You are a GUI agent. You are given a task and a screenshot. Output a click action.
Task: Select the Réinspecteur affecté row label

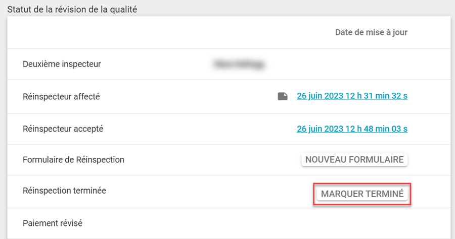[x=61, y=96]
